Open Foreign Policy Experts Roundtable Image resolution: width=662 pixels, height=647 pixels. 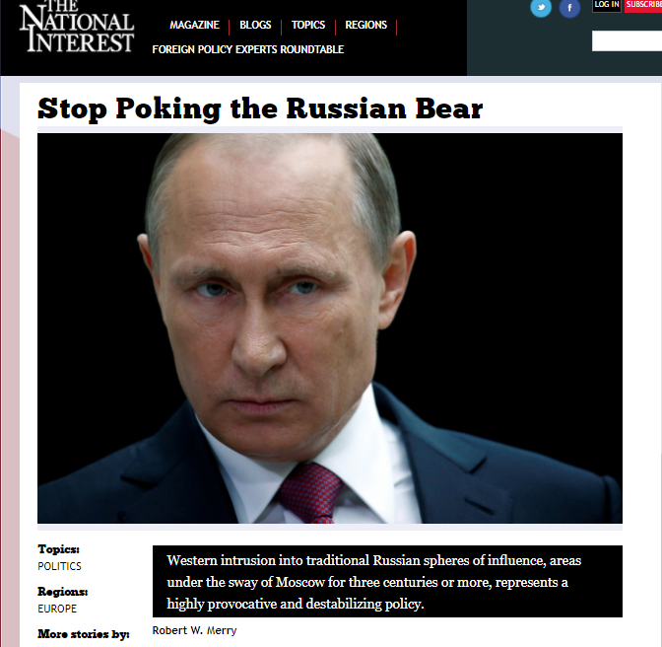pyautogui.click(x=248, y=49)
